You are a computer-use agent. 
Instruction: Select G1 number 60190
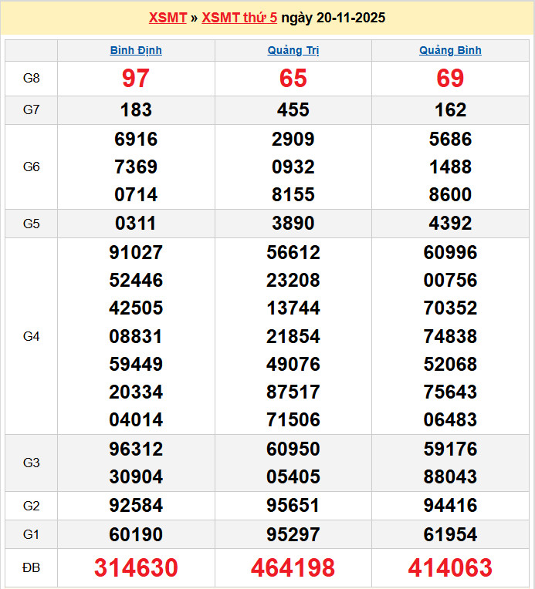coord(136,534)
